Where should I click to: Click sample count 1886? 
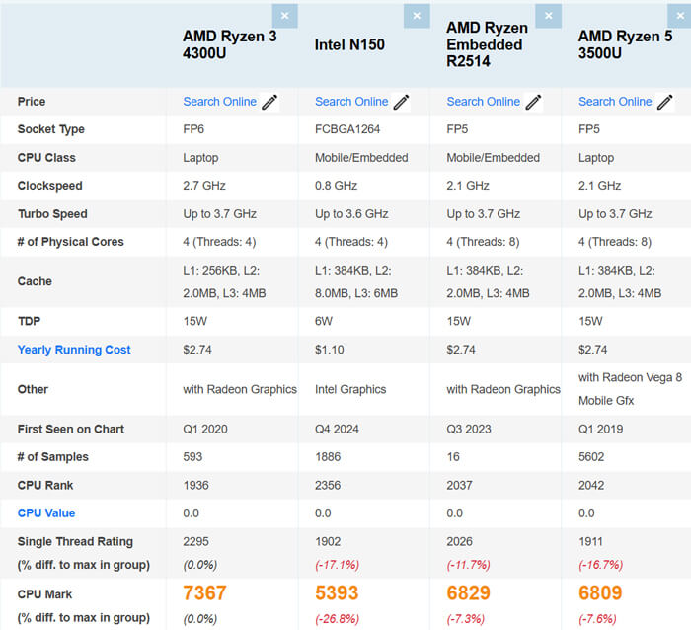tap(328, 457)
